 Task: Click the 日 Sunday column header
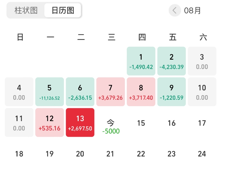(x=20, y=37)
